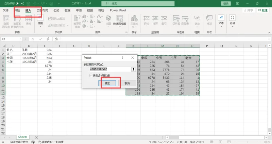The width and height of the screenshot is (272, 144).
Task: Click the scatter chart insert icon
Action: [92, 26]
